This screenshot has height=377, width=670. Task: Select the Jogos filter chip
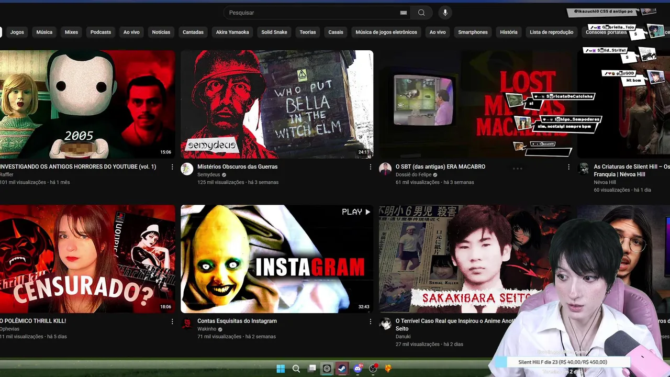pyautogui.click(x=17, y=32)
